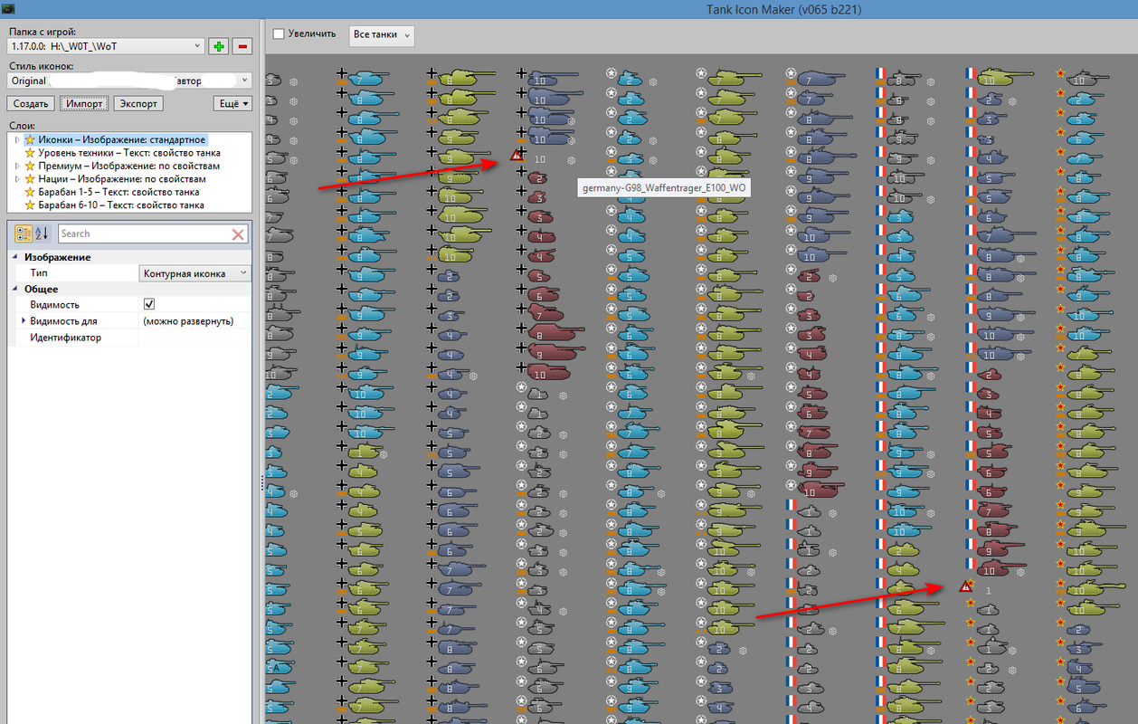Expand the Иконки layer tree node
Viewport: 1138px width, 724px height.
pos(16,140)
